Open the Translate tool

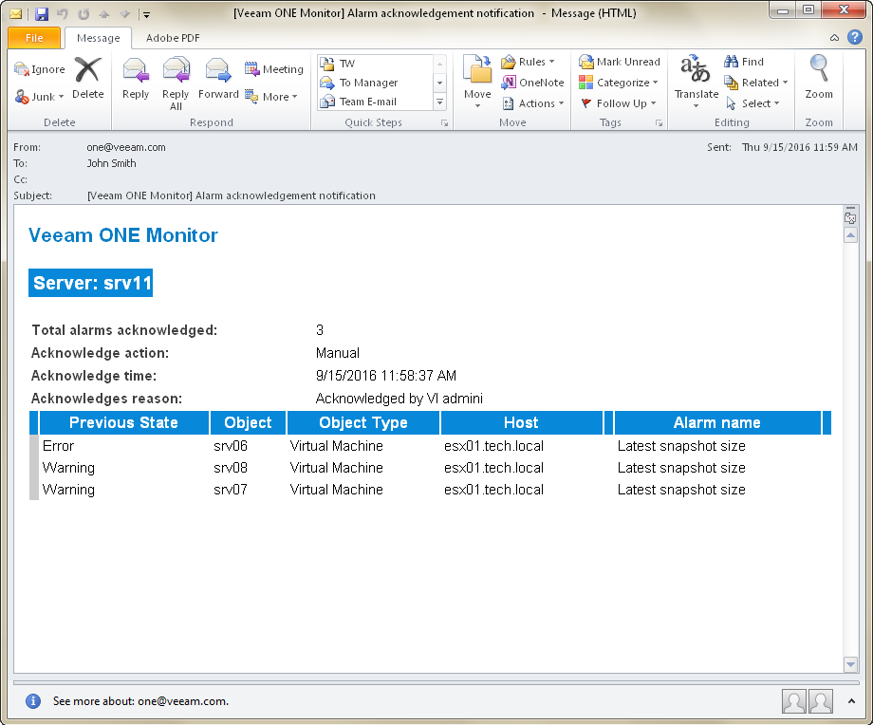click(x=696, y=81)
